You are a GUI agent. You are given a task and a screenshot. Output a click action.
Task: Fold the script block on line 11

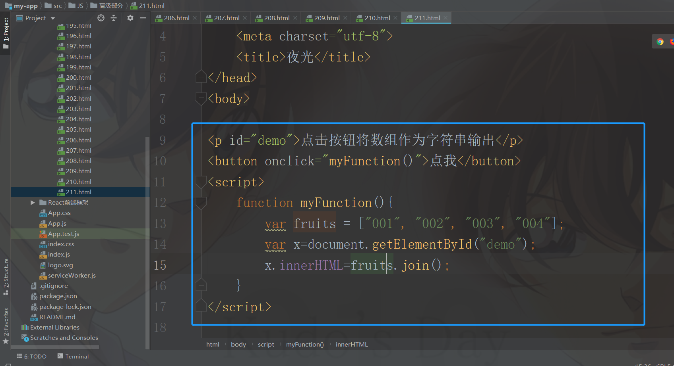coord(201,182)
